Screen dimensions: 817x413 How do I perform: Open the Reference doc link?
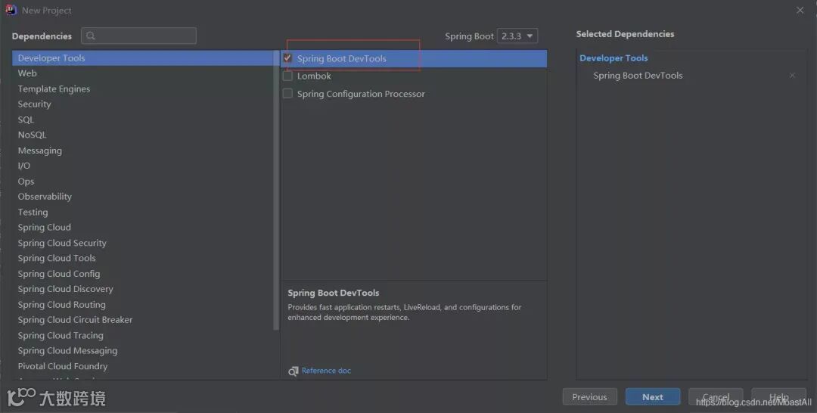(x=326, y=371)
